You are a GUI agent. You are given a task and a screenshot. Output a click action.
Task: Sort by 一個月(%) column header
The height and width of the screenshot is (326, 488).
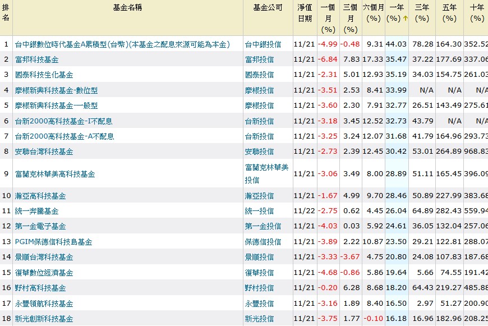click(328, 19)
